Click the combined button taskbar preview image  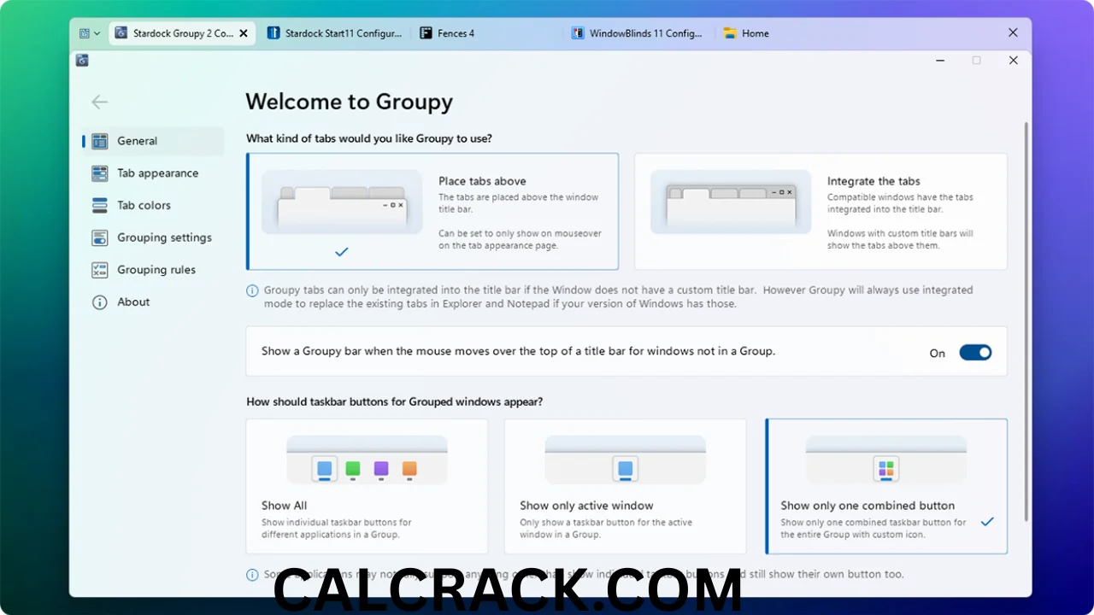coord(886,461)
